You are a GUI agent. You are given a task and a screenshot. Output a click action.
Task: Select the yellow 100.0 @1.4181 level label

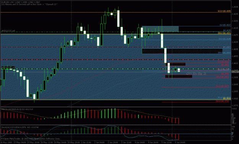coord(224,33)
